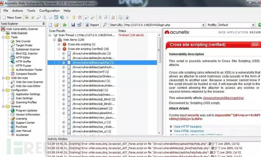Open Licensing entry

click(x=21, y=119)
